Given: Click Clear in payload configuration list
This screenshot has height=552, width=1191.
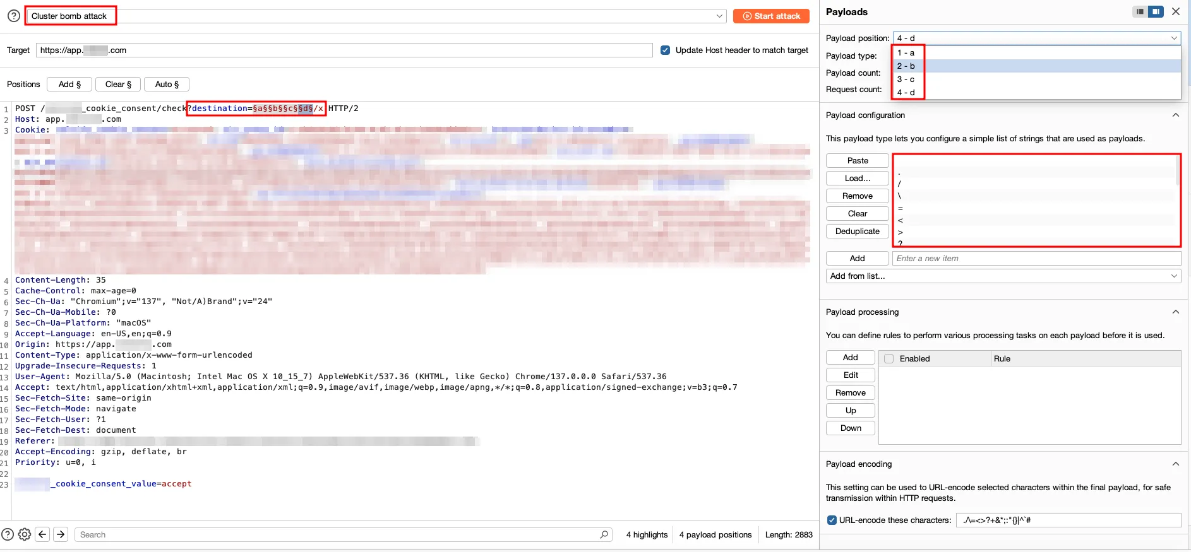Looking at the screenshot, I should [x=857, y=214].
